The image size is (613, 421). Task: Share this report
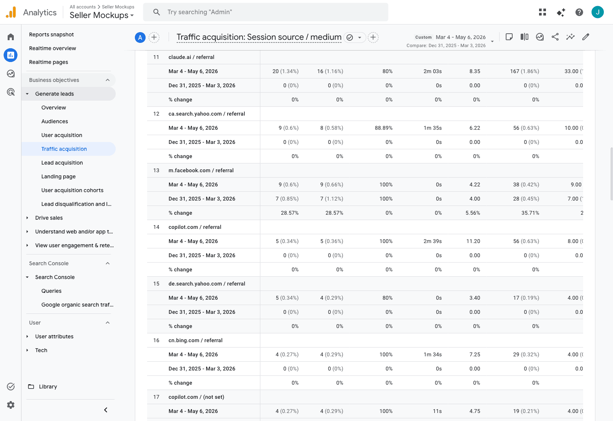point(555,37)
